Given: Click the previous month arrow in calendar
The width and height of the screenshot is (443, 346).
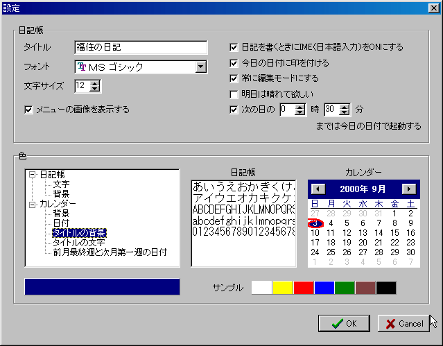Looking at the screenshot, I should [x=318, y=189].
